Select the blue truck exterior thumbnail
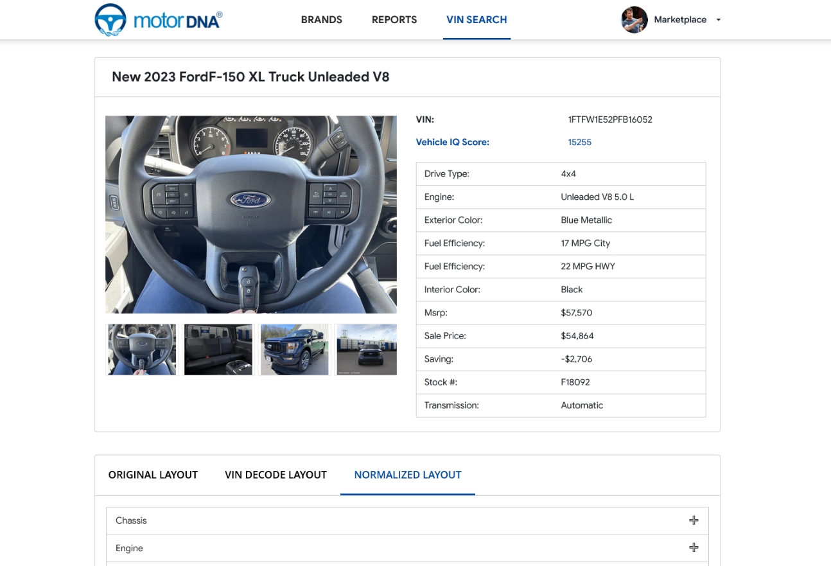This screenshot has width=831, height=566. click(294, 349)
